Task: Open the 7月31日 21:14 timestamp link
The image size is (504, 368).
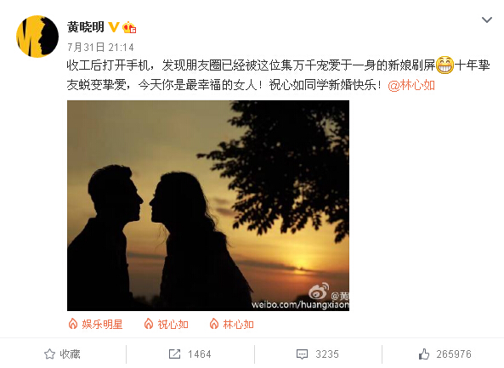Action: [100, 48]
